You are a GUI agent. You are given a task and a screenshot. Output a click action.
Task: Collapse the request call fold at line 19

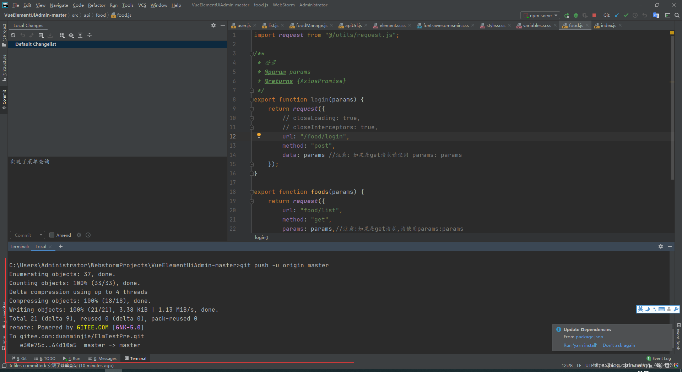point(251,201)
